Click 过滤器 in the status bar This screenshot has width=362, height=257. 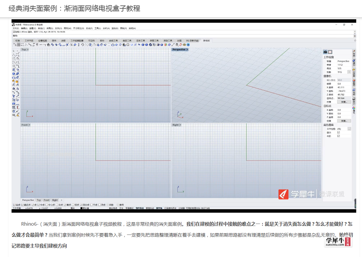(181, 208)
